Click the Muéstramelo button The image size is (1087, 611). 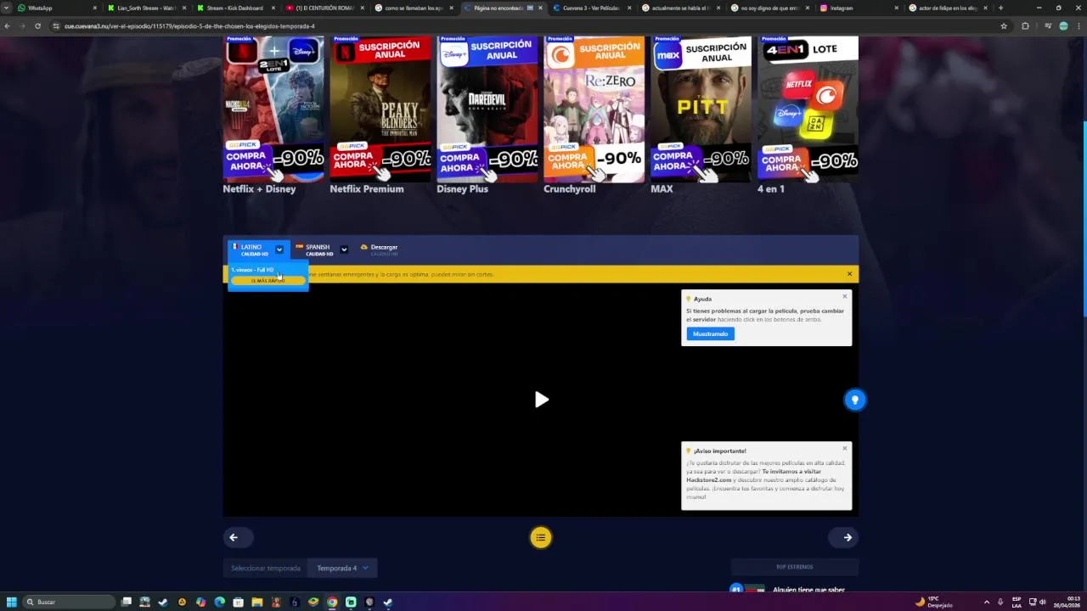click(710, 334)
